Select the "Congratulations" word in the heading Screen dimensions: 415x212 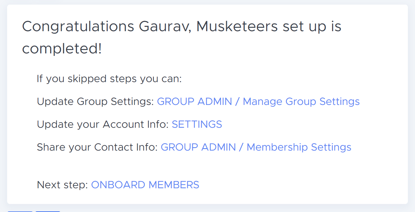78,27
